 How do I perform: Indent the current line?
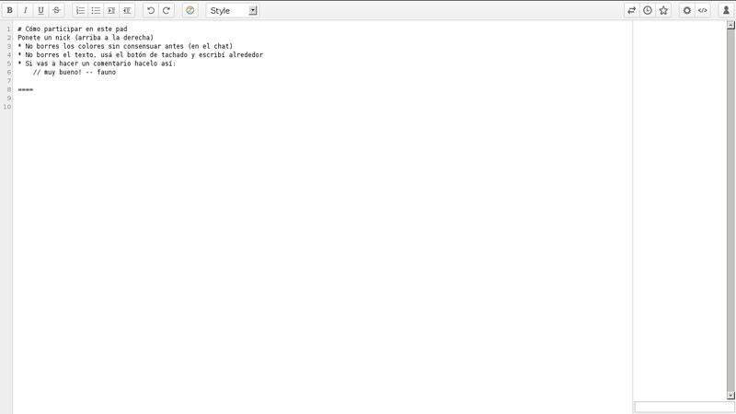(x=111, y=10)
